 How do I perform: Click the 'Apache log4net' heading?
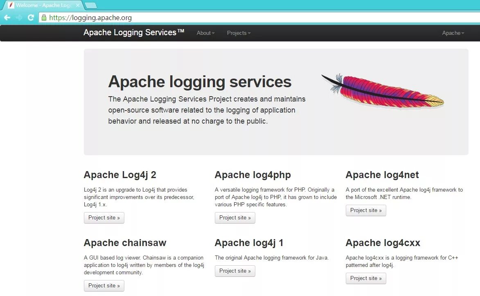pos(382,175)
